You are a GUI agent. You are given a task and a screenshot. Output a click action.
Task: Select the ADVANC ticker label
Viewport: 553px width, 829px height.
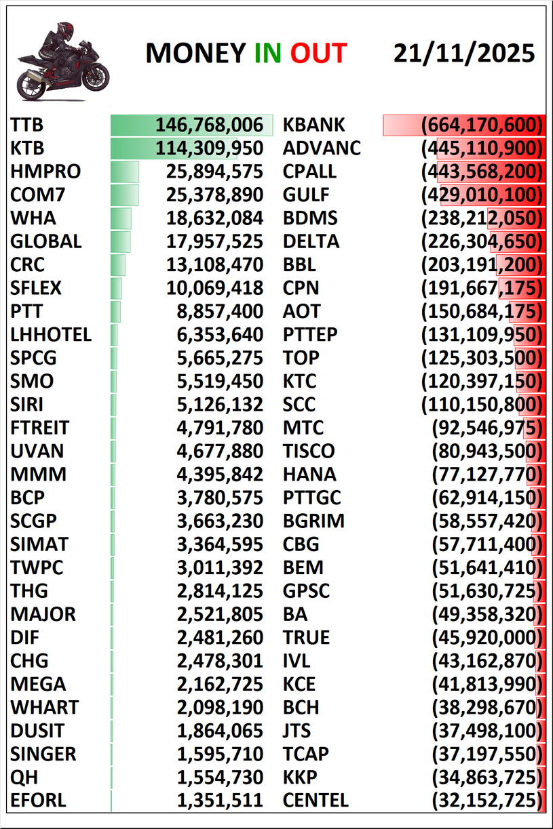[x=322, y=148]
